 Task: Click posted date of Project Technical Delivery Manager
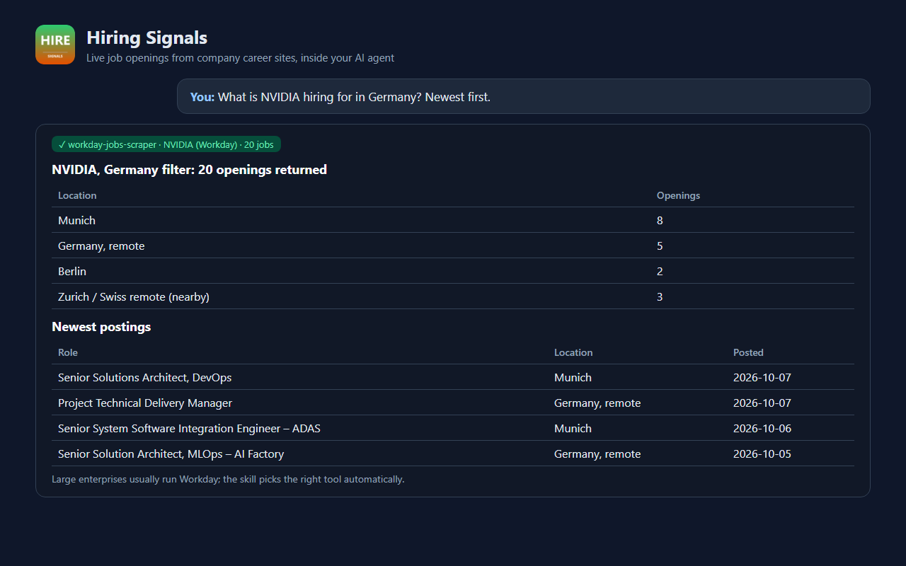click(x=762, y=403)
